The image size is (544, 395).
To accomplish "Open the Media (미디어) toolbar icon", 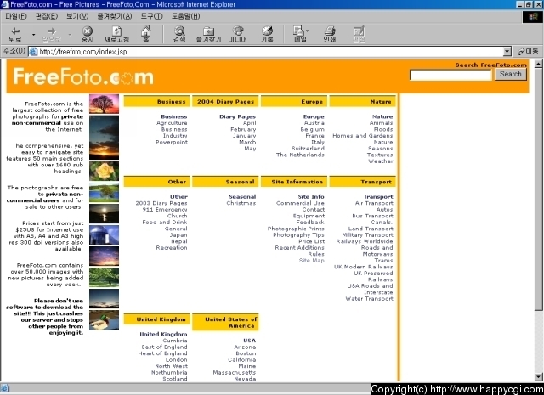I will pyautogui.click(x=238, y=34).
